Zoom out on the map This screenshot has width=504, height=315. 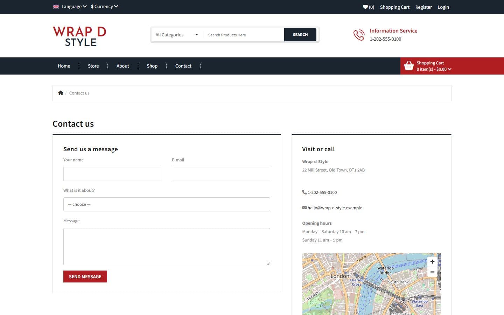(432, 272)
